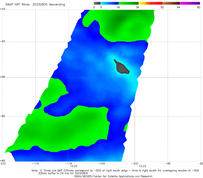203x178 pixels.
Task: Click the '-55' latitude axis label
Action: click(x=2, y=116)
